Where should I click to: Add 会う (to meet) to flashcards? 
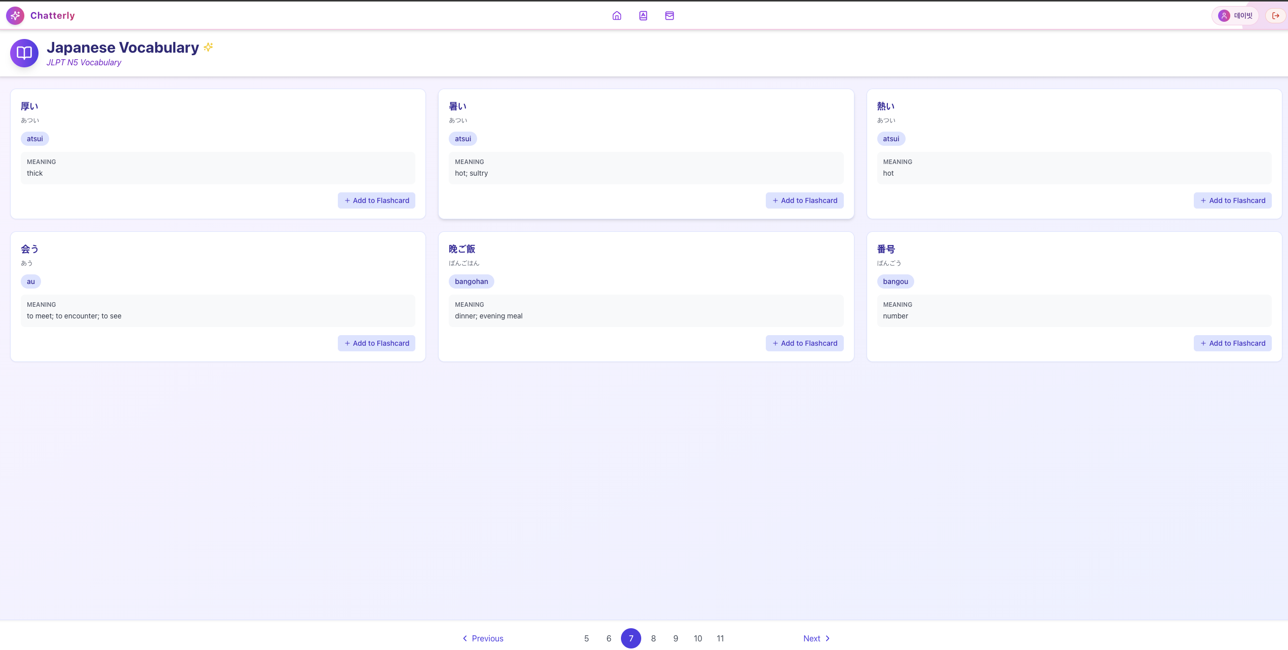pos(376,343)
